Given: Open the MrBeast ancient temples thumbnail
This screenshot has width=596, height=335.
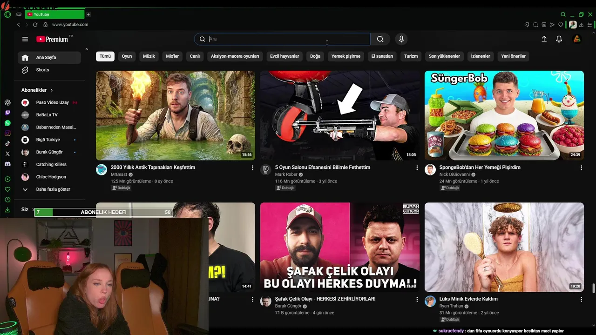Looking at the screenshot, I should point(176,115).
